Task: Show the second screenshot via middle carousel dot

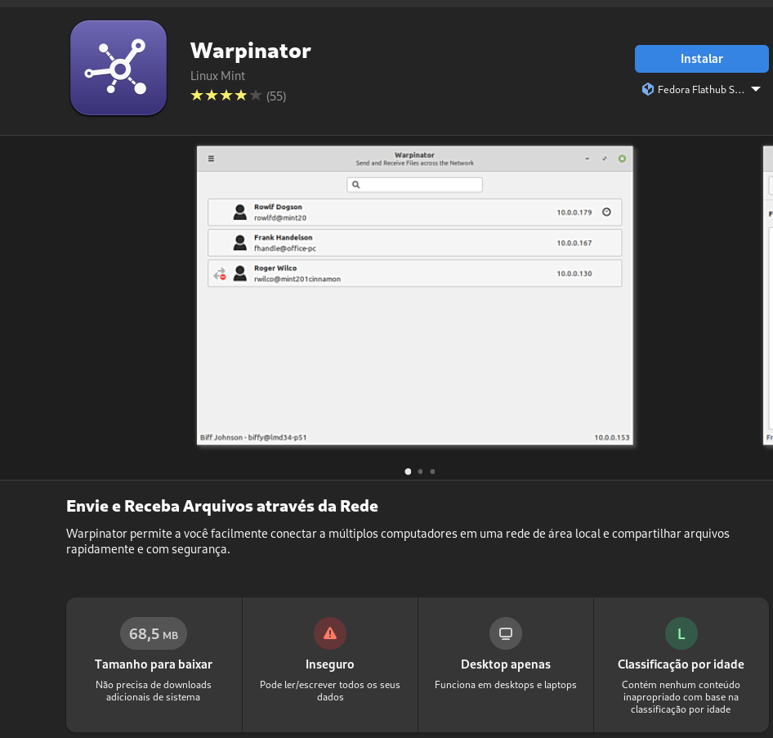Action: tap(420, 472)
